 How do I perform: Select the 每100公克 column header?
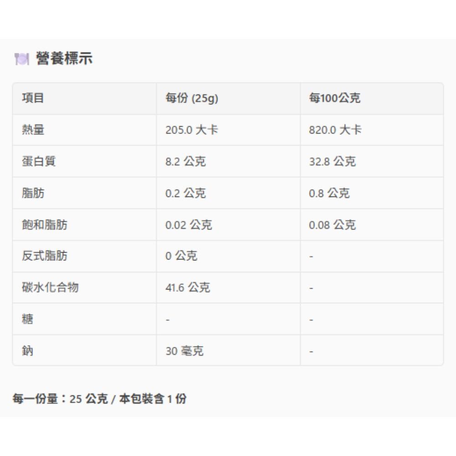tap(334, 98)
